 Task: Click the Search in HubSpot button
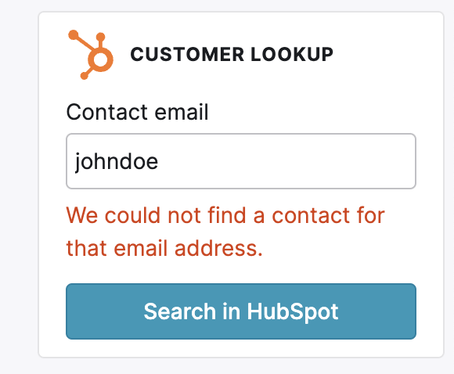pyautogui.click(x=241, y=311)
